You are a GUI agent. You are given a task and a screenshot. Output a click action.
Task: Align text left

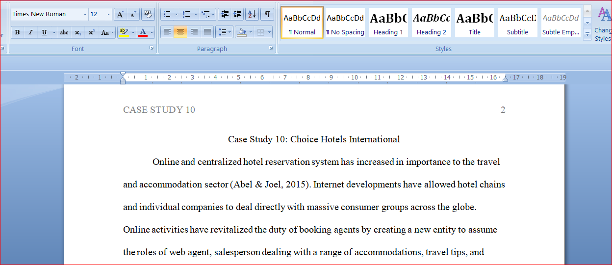(167, 32)
